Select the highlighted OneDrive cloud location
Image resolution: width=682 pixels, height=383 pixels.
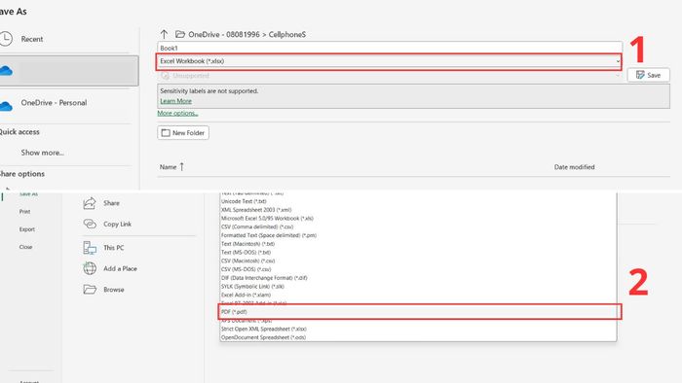click(x=69, y=70)
